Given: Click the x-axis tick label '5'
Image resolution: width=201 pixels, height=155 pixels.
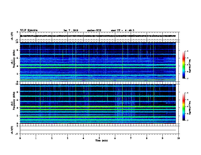Looking at the screenshot, I should [x=99, y=138].
